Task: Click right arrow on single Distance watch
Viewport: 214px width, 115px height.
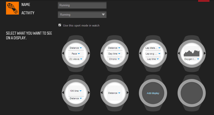Action: tap(128, 93)
